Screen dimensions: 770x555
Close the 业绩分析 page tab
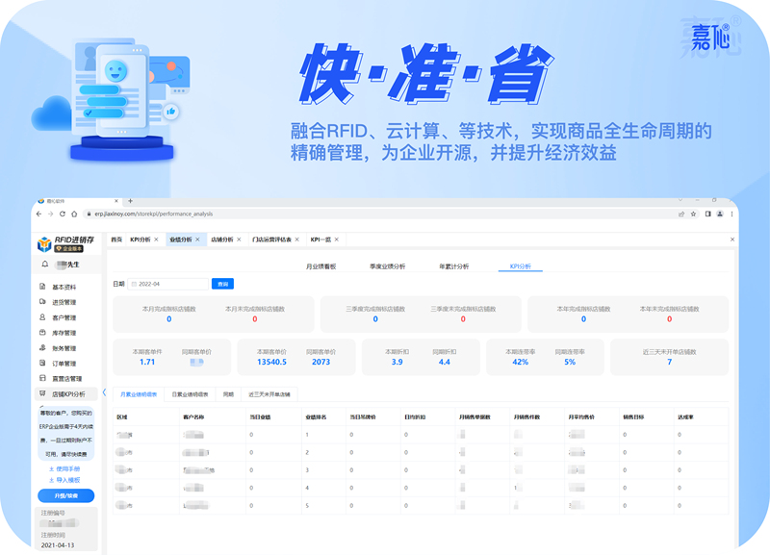197,240
